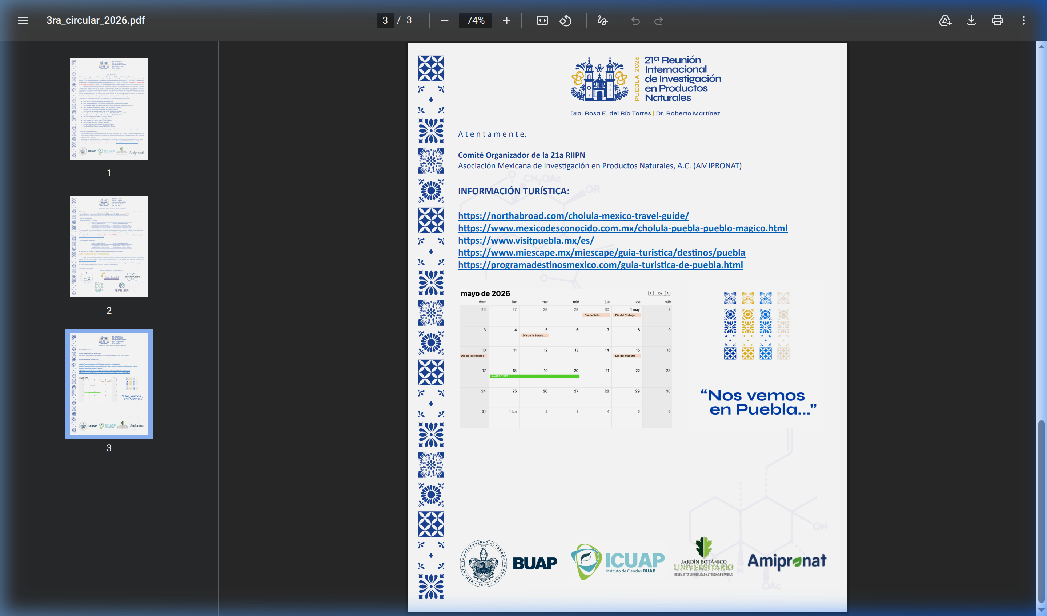Click the current page number field
The height and width of the screenshot is (616, 1047).
385,20
